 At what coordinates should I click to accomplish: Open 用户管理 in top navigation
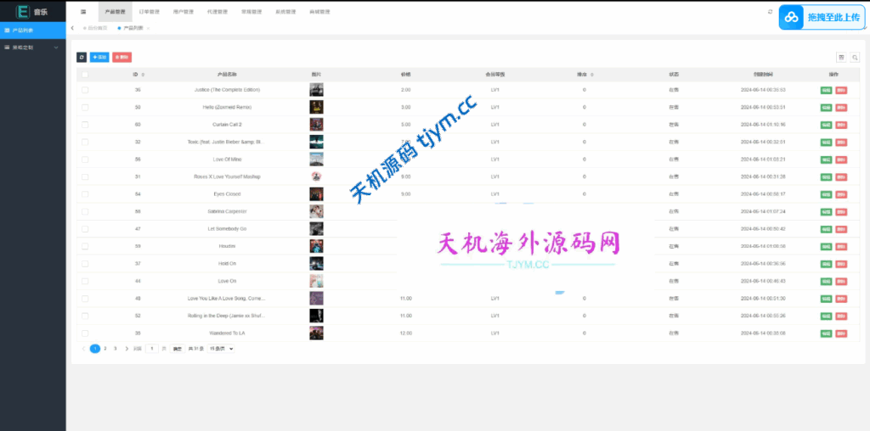[183, 12]
